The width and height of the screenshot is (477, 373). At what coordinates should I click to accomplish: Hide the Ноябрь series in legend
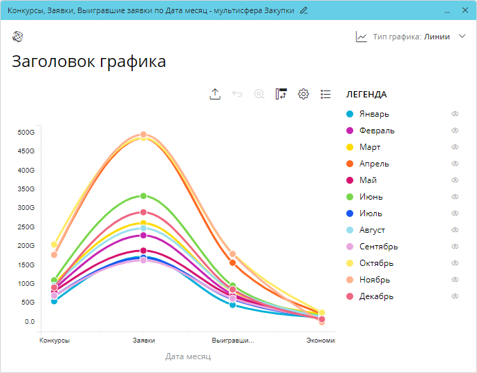coord(455,280)
